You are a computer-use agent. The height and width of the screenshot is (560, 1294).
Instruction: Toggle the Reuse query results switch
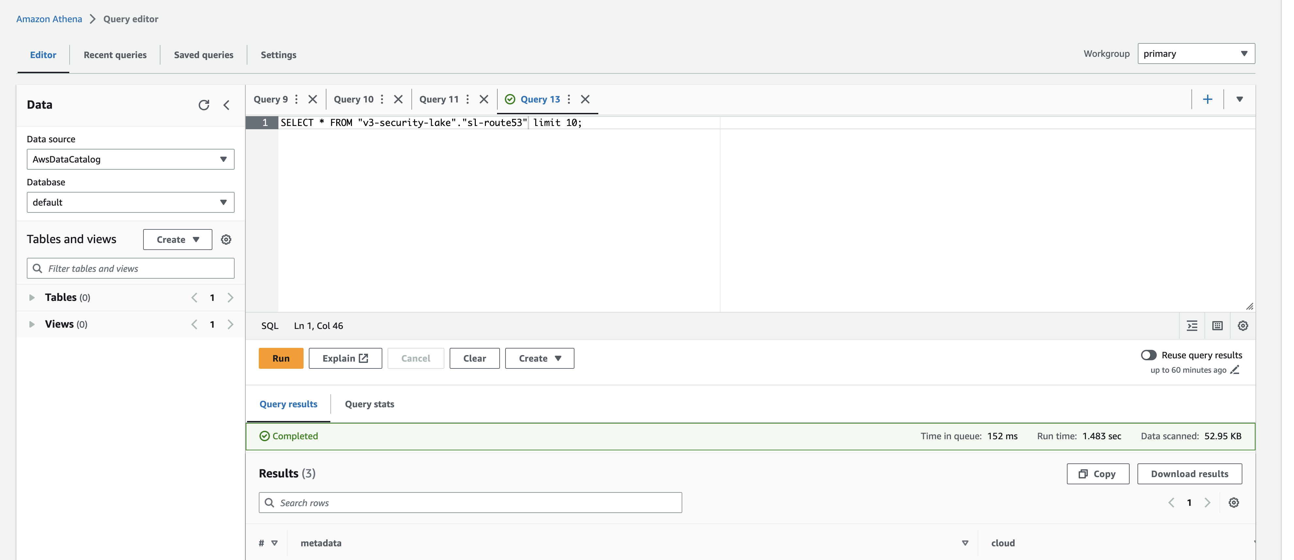tap(1149, 355)
